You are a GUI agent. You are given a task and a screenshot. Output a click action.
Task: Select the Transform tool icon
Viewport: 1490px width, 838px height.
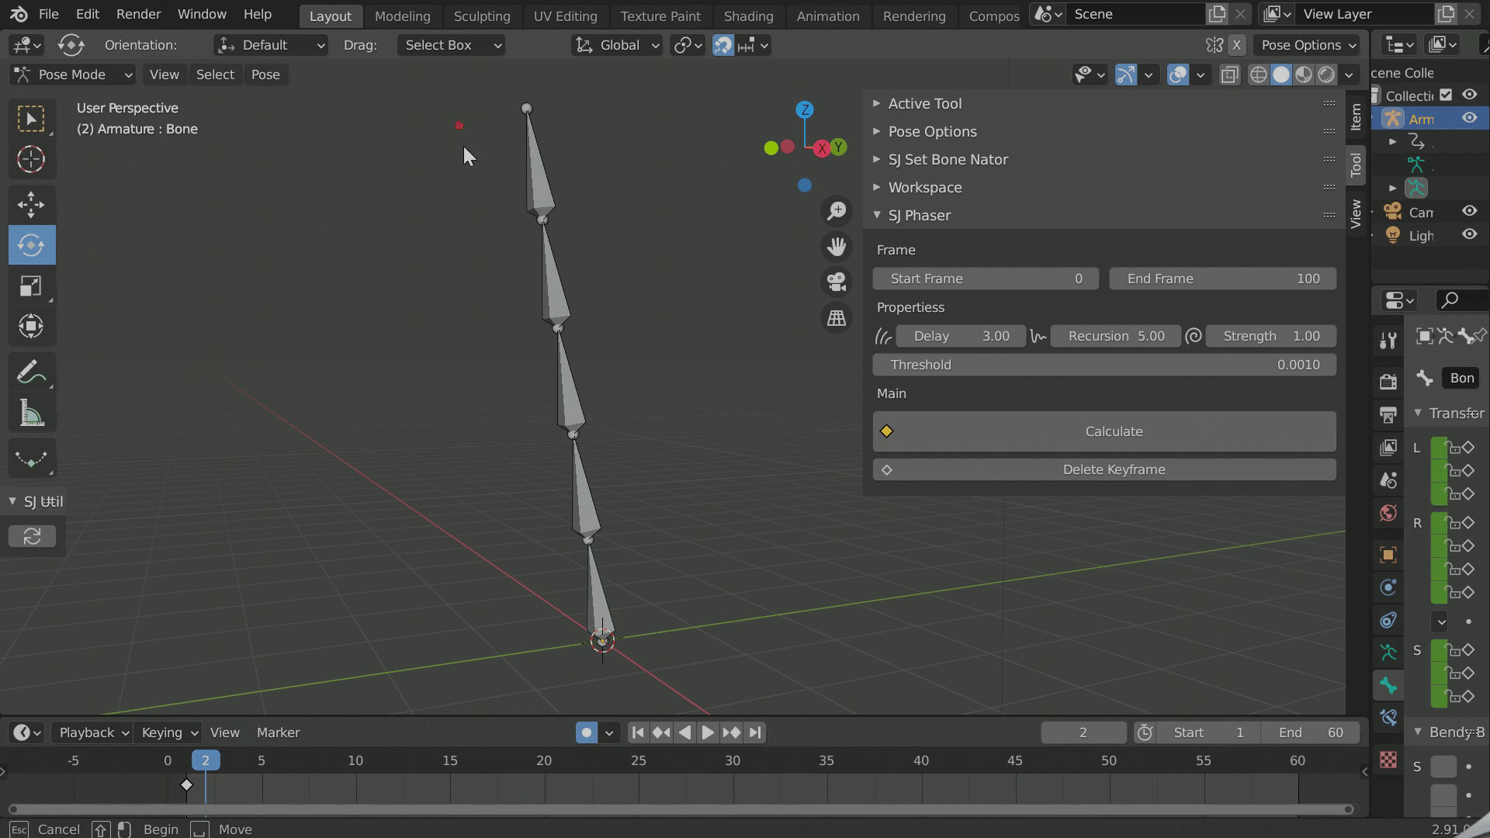click(29, 327)
